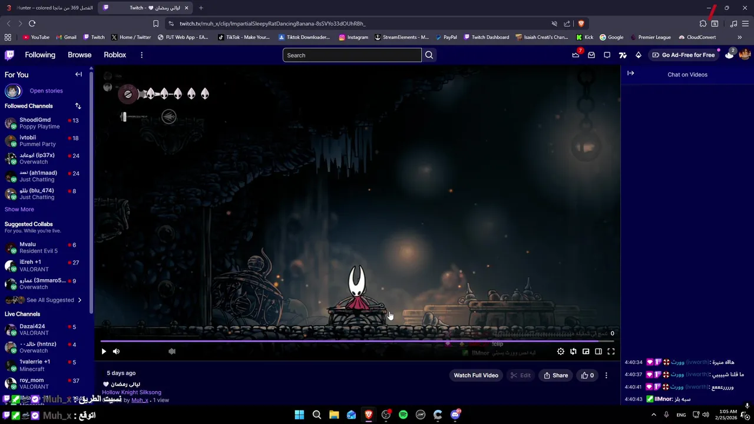Expand See All Suggested
This screenshot has width=754, height=424.
point(50,300)
